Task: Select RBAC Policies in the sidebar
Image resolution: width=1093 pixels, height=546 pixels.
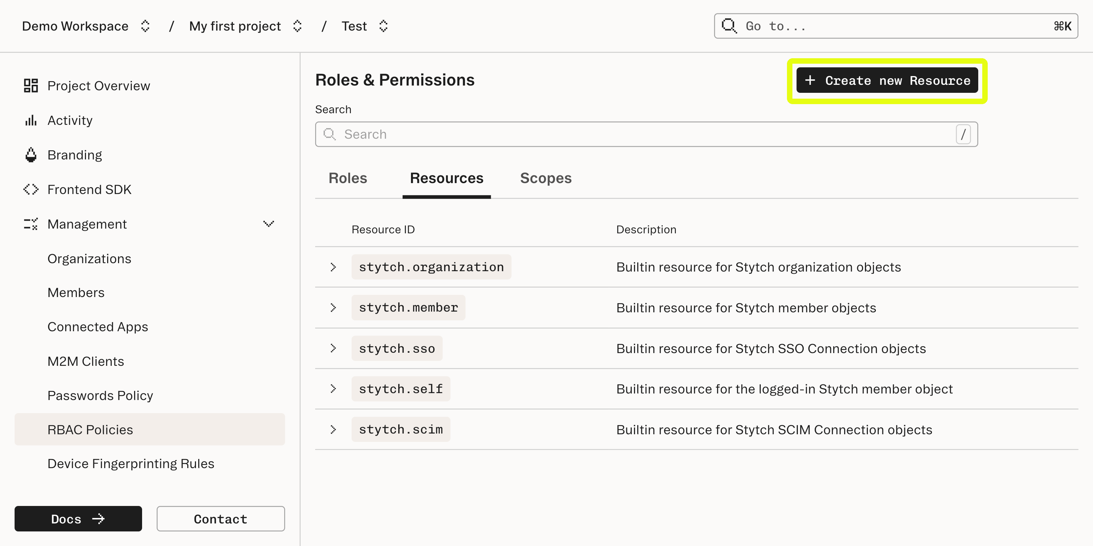Action: click(x=90, y=430)
